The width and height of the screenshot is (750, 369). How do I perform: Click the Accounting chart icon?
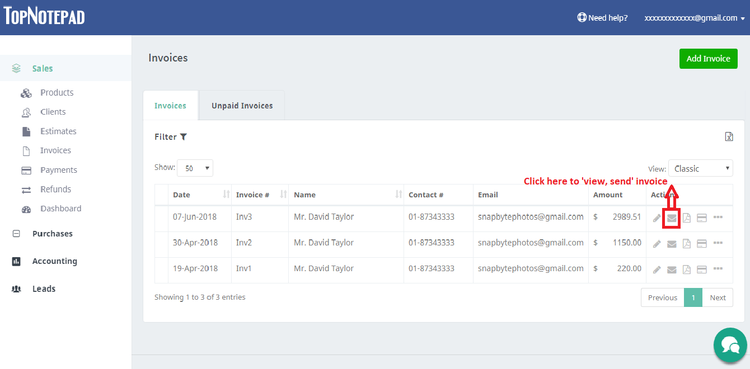(x=16, y=261)
